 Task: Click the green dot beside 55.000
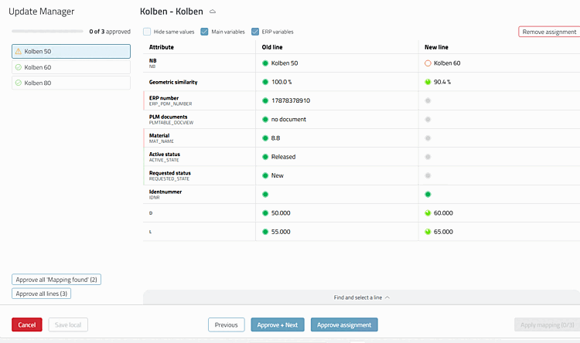pyautogui.click(x=264, y=232)
